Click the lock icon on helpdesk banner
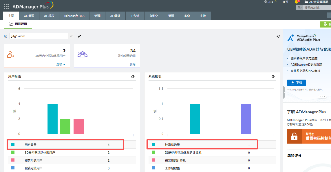The height and width of the screenshot is (172, 331). (x=294, y=136)
